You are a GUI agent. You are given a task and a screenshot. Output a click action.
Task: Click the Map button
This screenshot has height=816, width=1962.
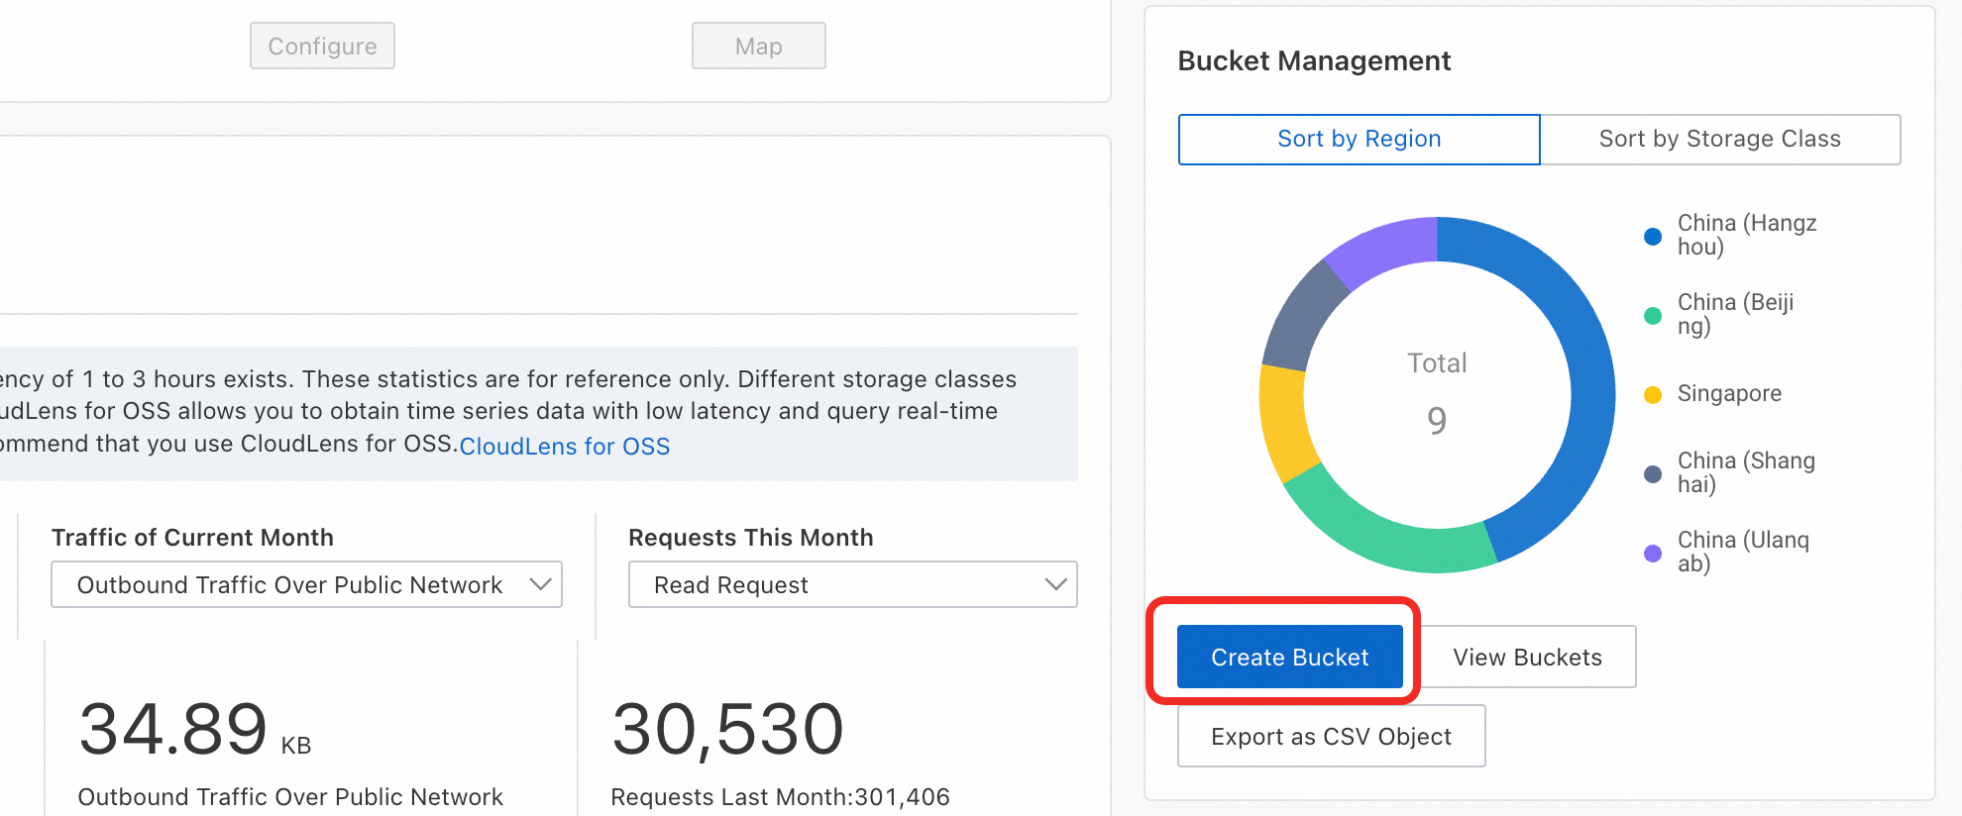click(758, 47)
